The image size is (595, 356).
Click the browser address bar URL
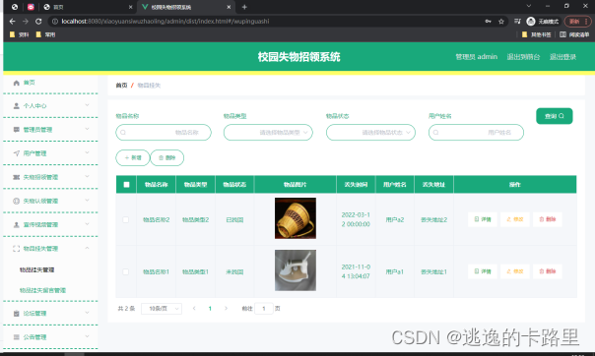[x=165, y=22]
